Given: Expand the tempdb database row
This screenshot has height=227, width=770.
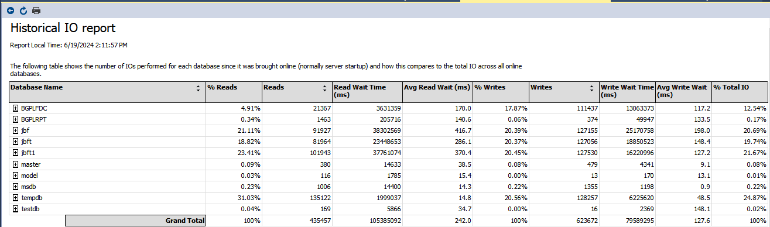Looking at the screenshot, I should click(x=15, y=198).
